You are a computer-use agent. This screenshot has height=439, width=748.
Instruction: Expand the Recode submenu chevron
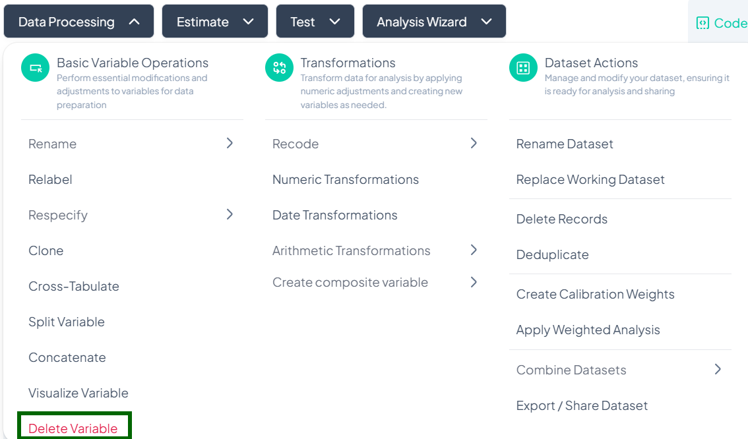(474, 143)
